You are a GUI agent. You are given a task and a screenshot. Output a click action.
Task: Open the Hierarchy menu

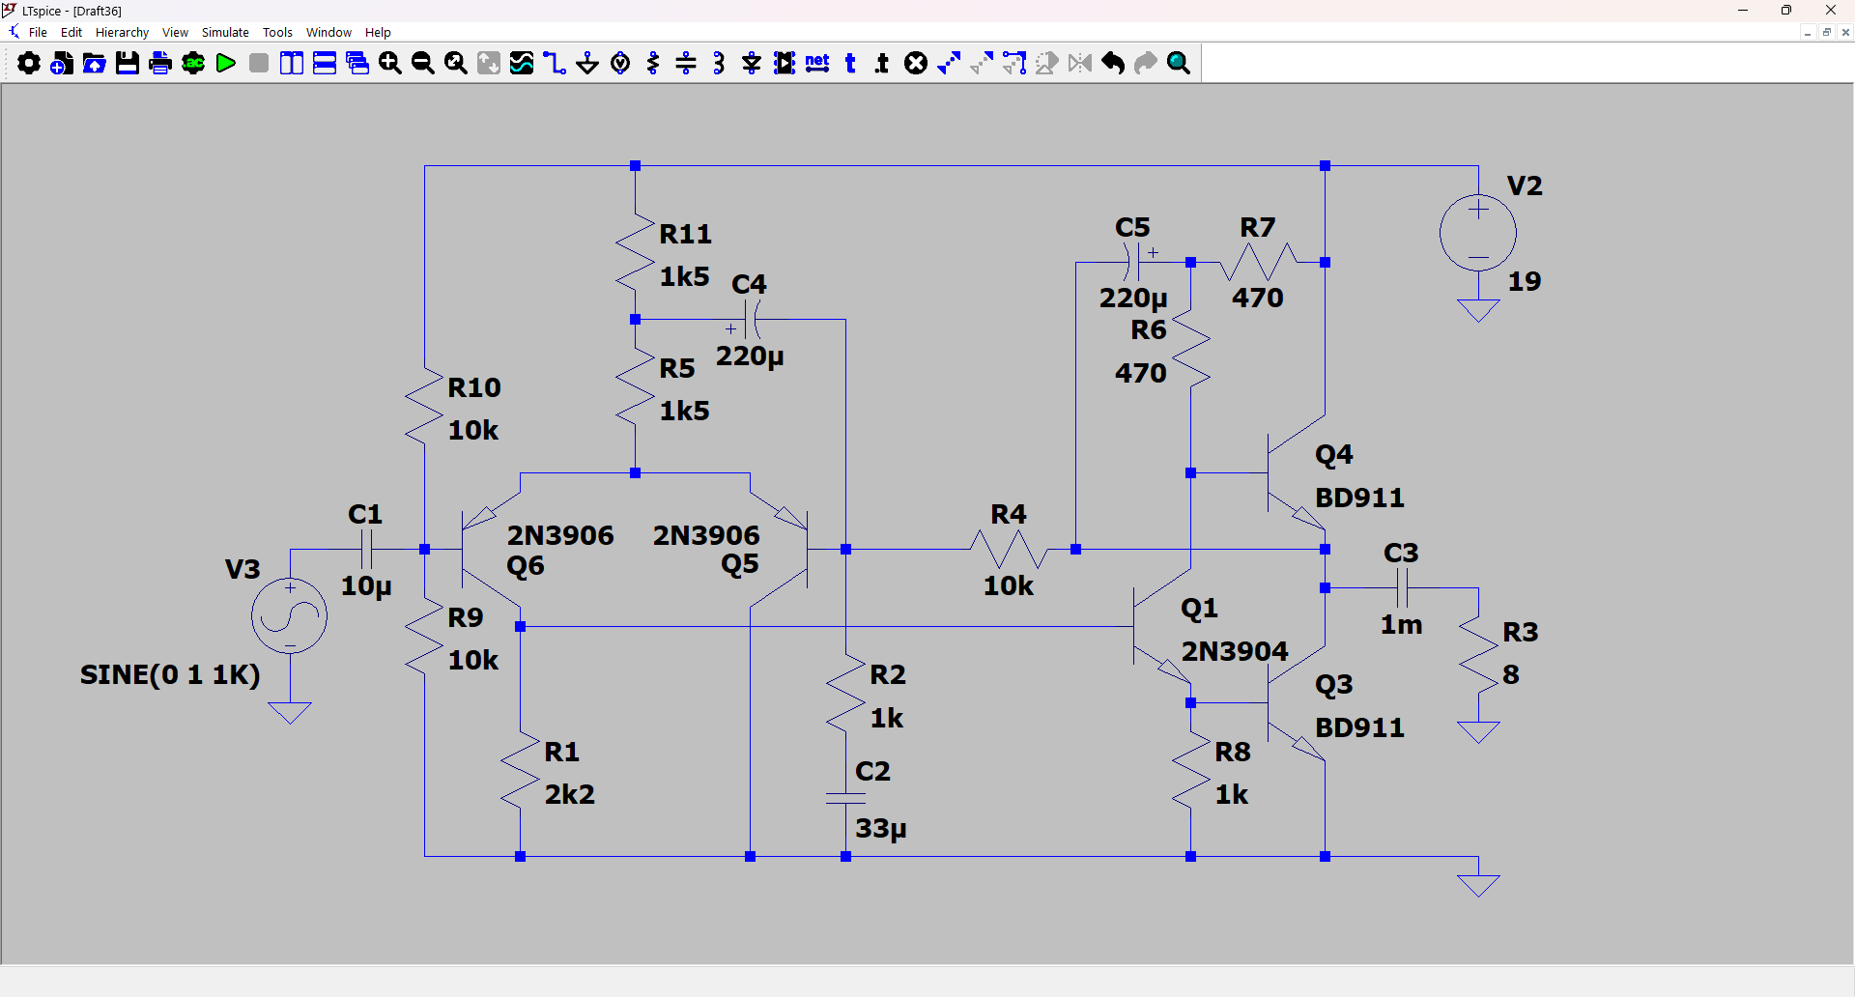(122, 33)
